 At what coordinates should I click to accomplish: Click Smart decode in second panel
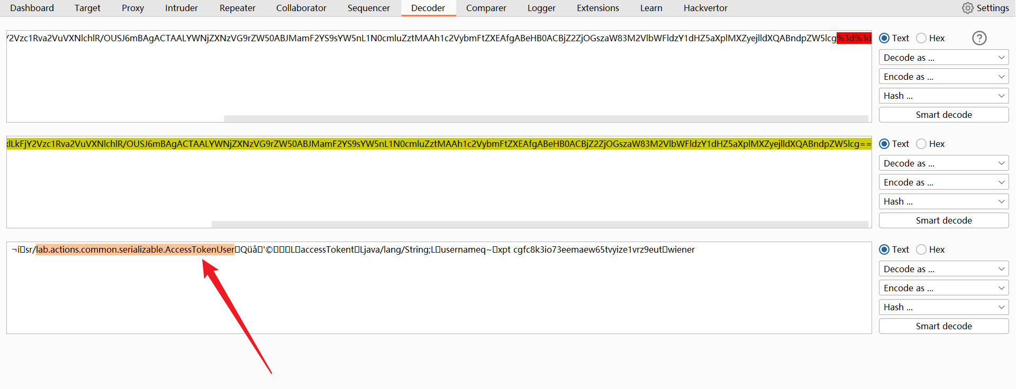coord(944,220)
